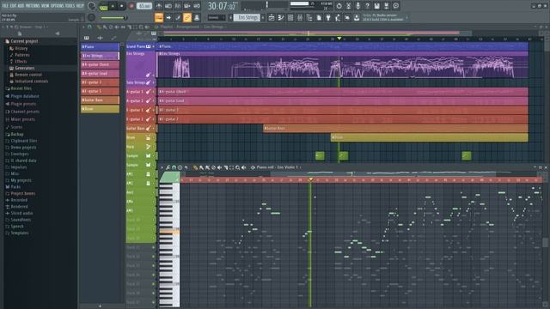Toggle the orange multilink controllers icon
The height and width of the screenshot is (309, 550).
tap(187, 17)
